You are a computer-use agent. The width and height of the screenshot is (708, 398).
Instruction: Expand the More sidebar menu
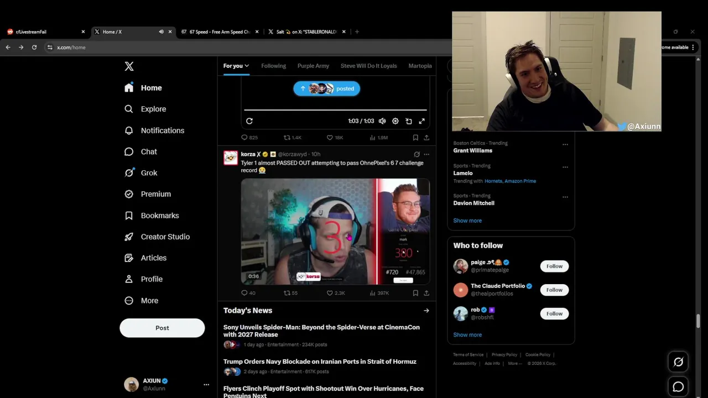click(142, 301)
